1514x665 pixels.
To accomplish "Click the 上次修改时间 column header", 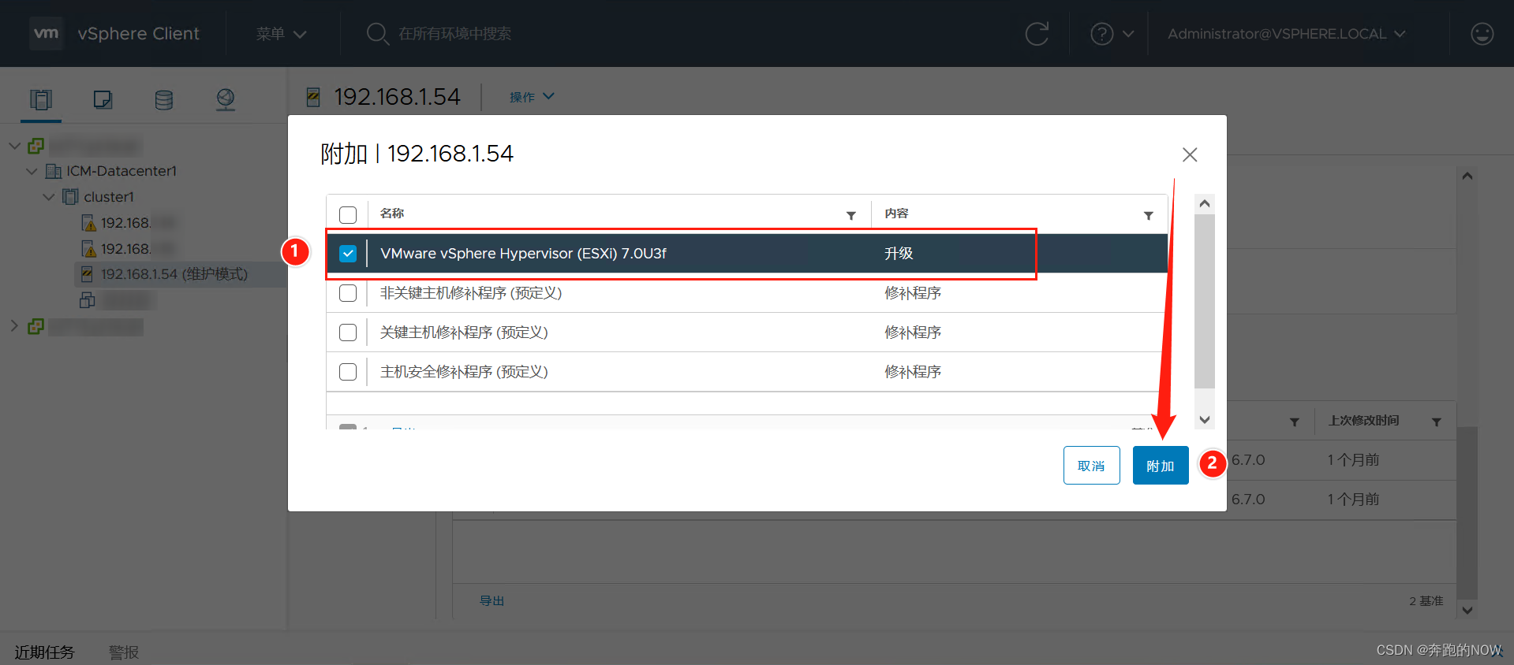I will pyautogui.click(x=1363, y=421).
